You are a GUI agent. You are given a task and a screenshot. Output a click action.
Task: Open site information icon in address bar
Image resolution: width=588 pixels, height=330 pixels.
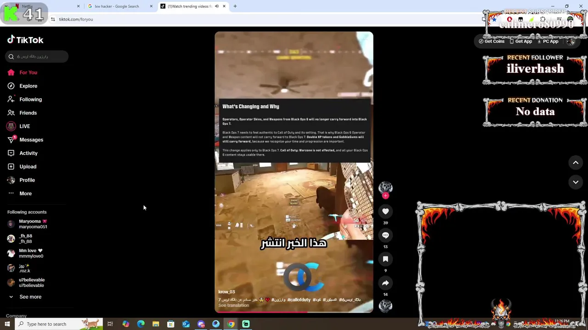click(x=53, y=19)
